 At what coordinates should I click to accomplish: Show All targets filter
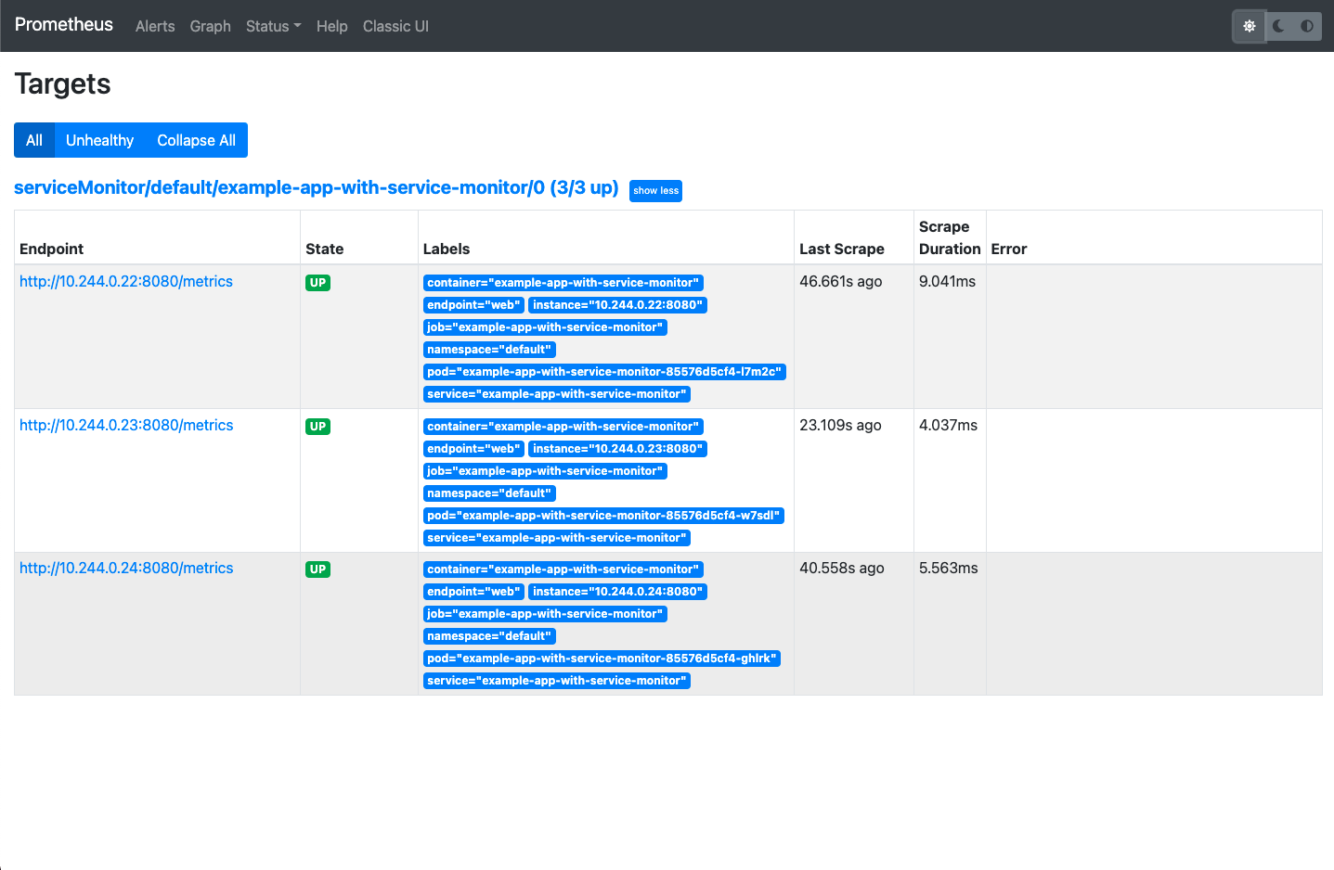pos(34,140)
